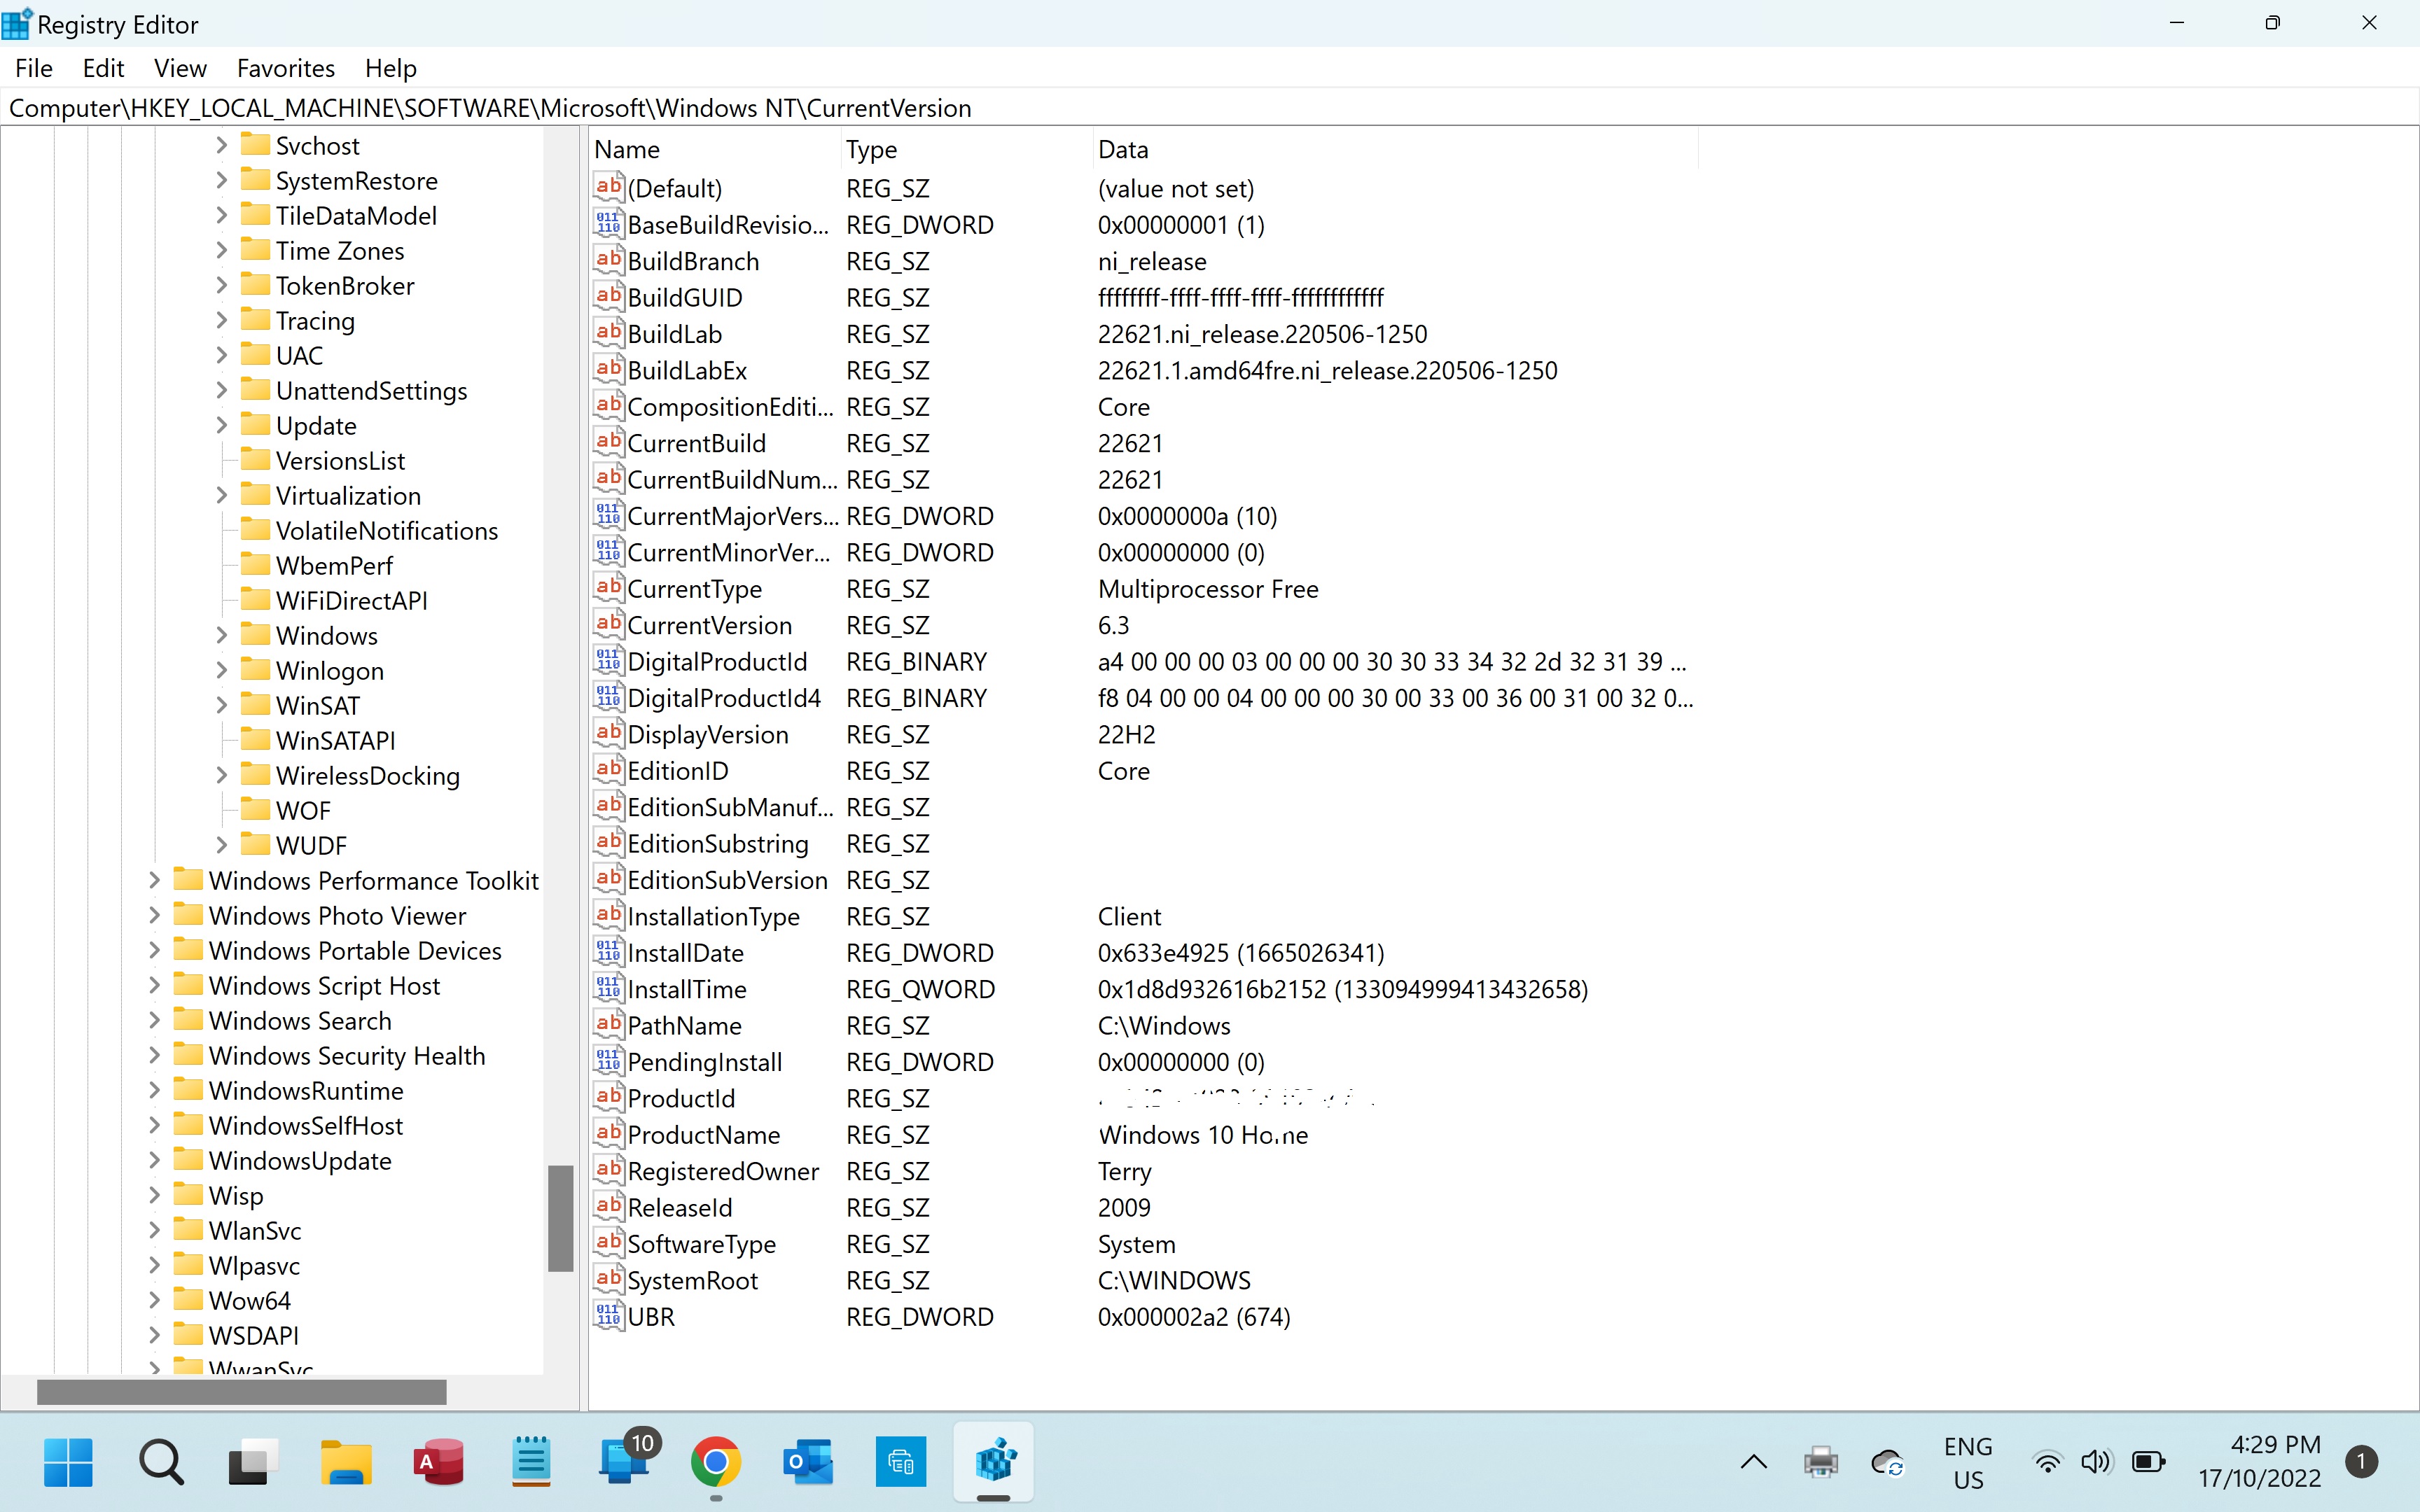The width and height of the screenshot is (2420, 1512).
Task: Click the printer tray icon
Action: (x=1821, y=1463)
